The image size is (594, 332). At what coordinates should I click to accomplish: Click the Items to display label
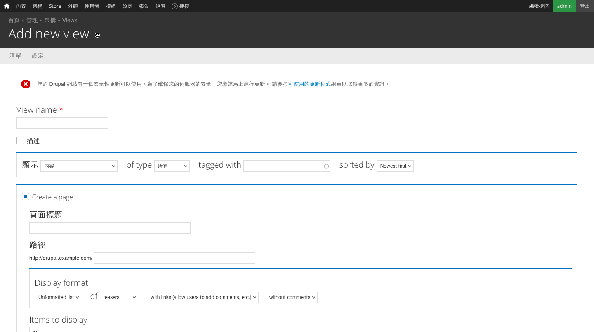(x=58, y=320)
